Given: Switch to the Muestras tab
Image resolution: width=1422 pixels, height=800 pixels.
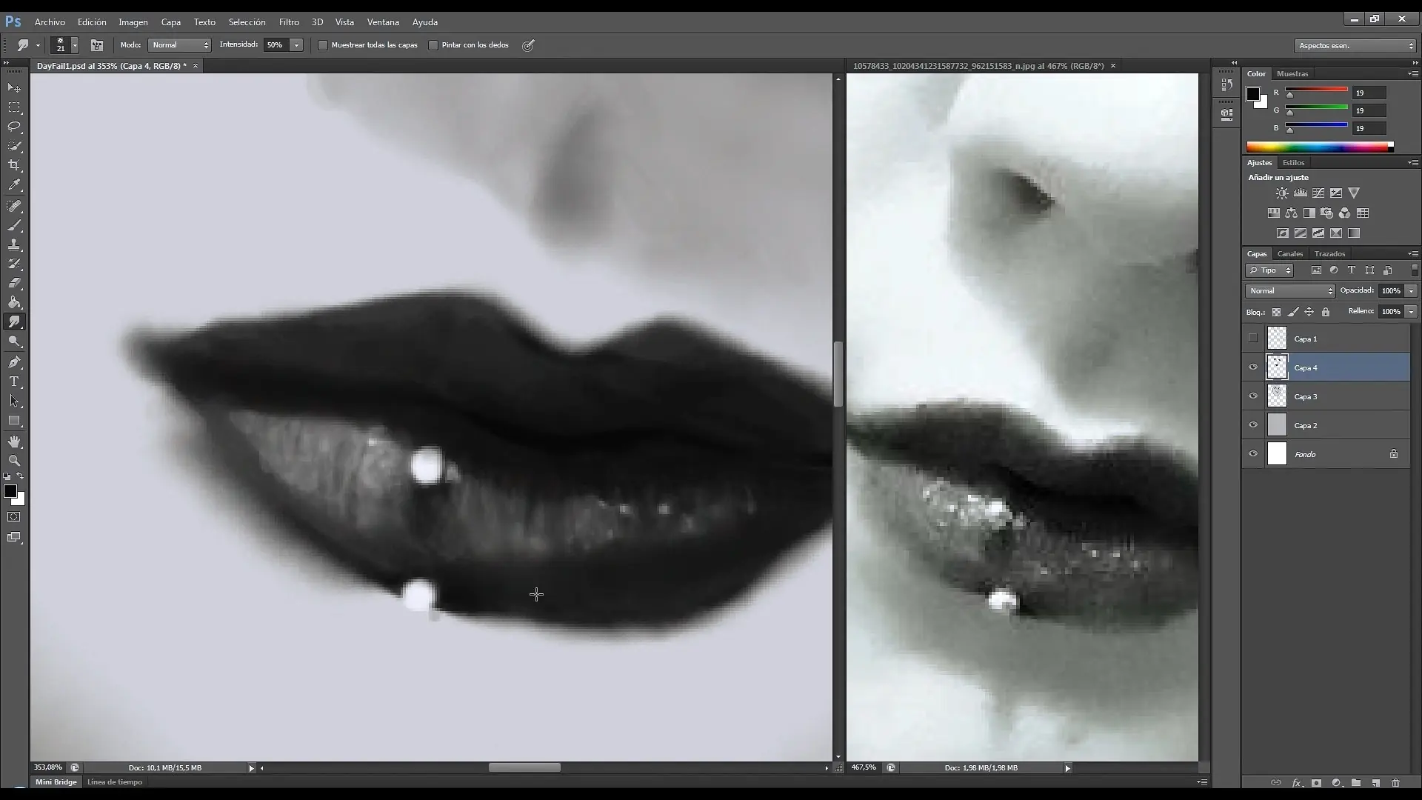Looking at the screenshot, I should tap(1292, 74).
